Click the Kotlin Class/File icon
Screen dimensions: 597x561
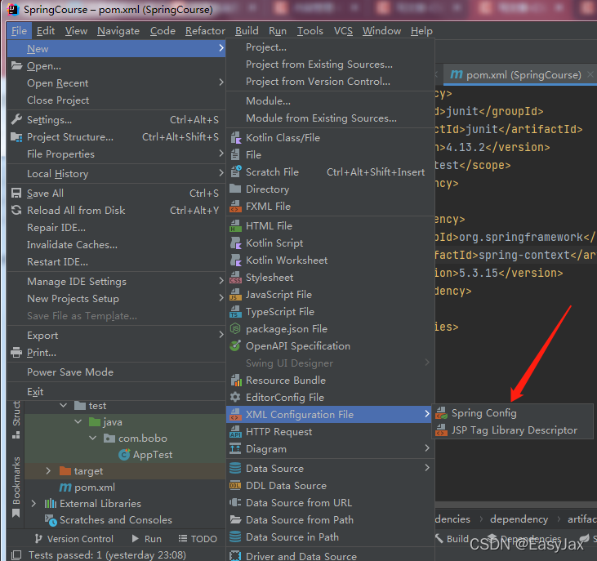(x=236, y=138)
